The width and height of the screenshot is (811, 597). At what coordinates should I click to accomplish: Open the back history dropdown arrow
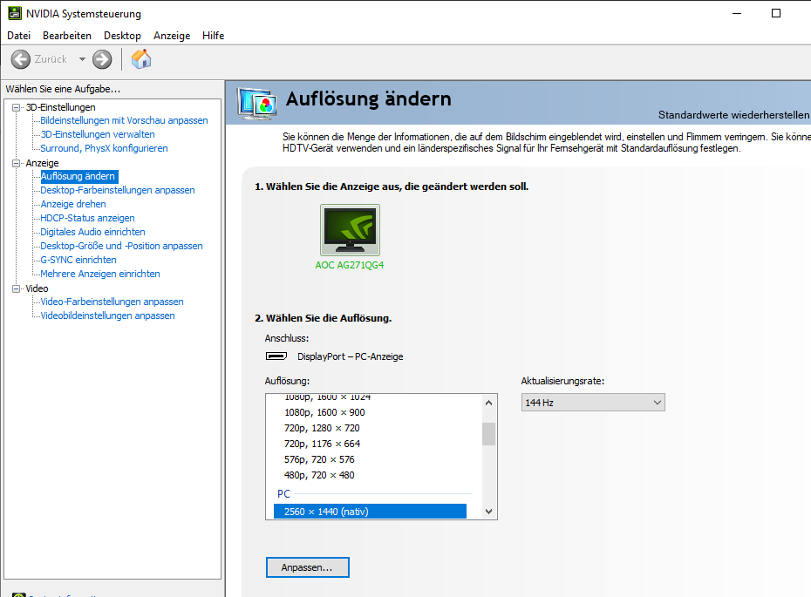click(82, 59)
